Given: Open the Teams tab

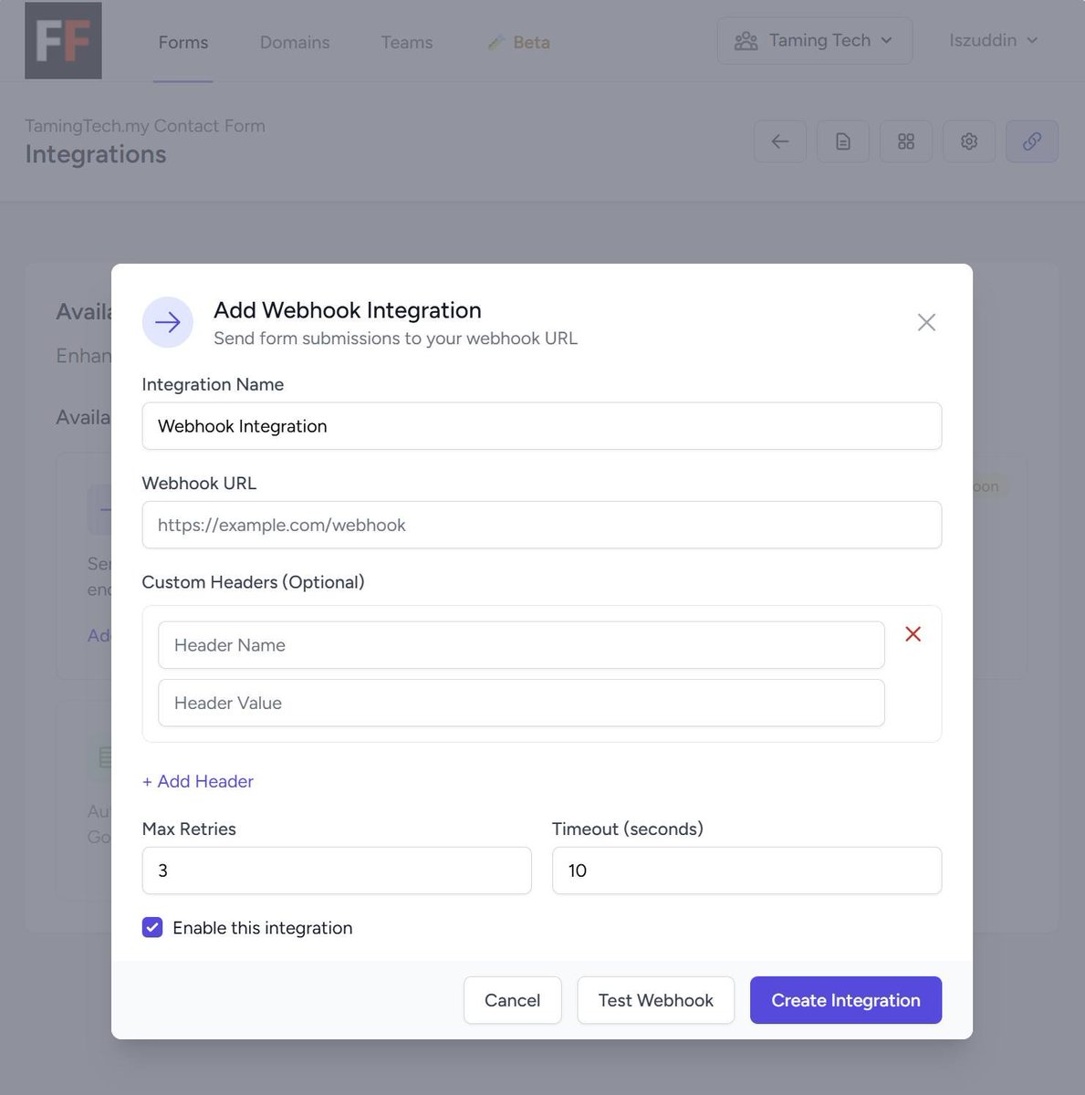Looking at the screenshot, I should click(407, 42).
